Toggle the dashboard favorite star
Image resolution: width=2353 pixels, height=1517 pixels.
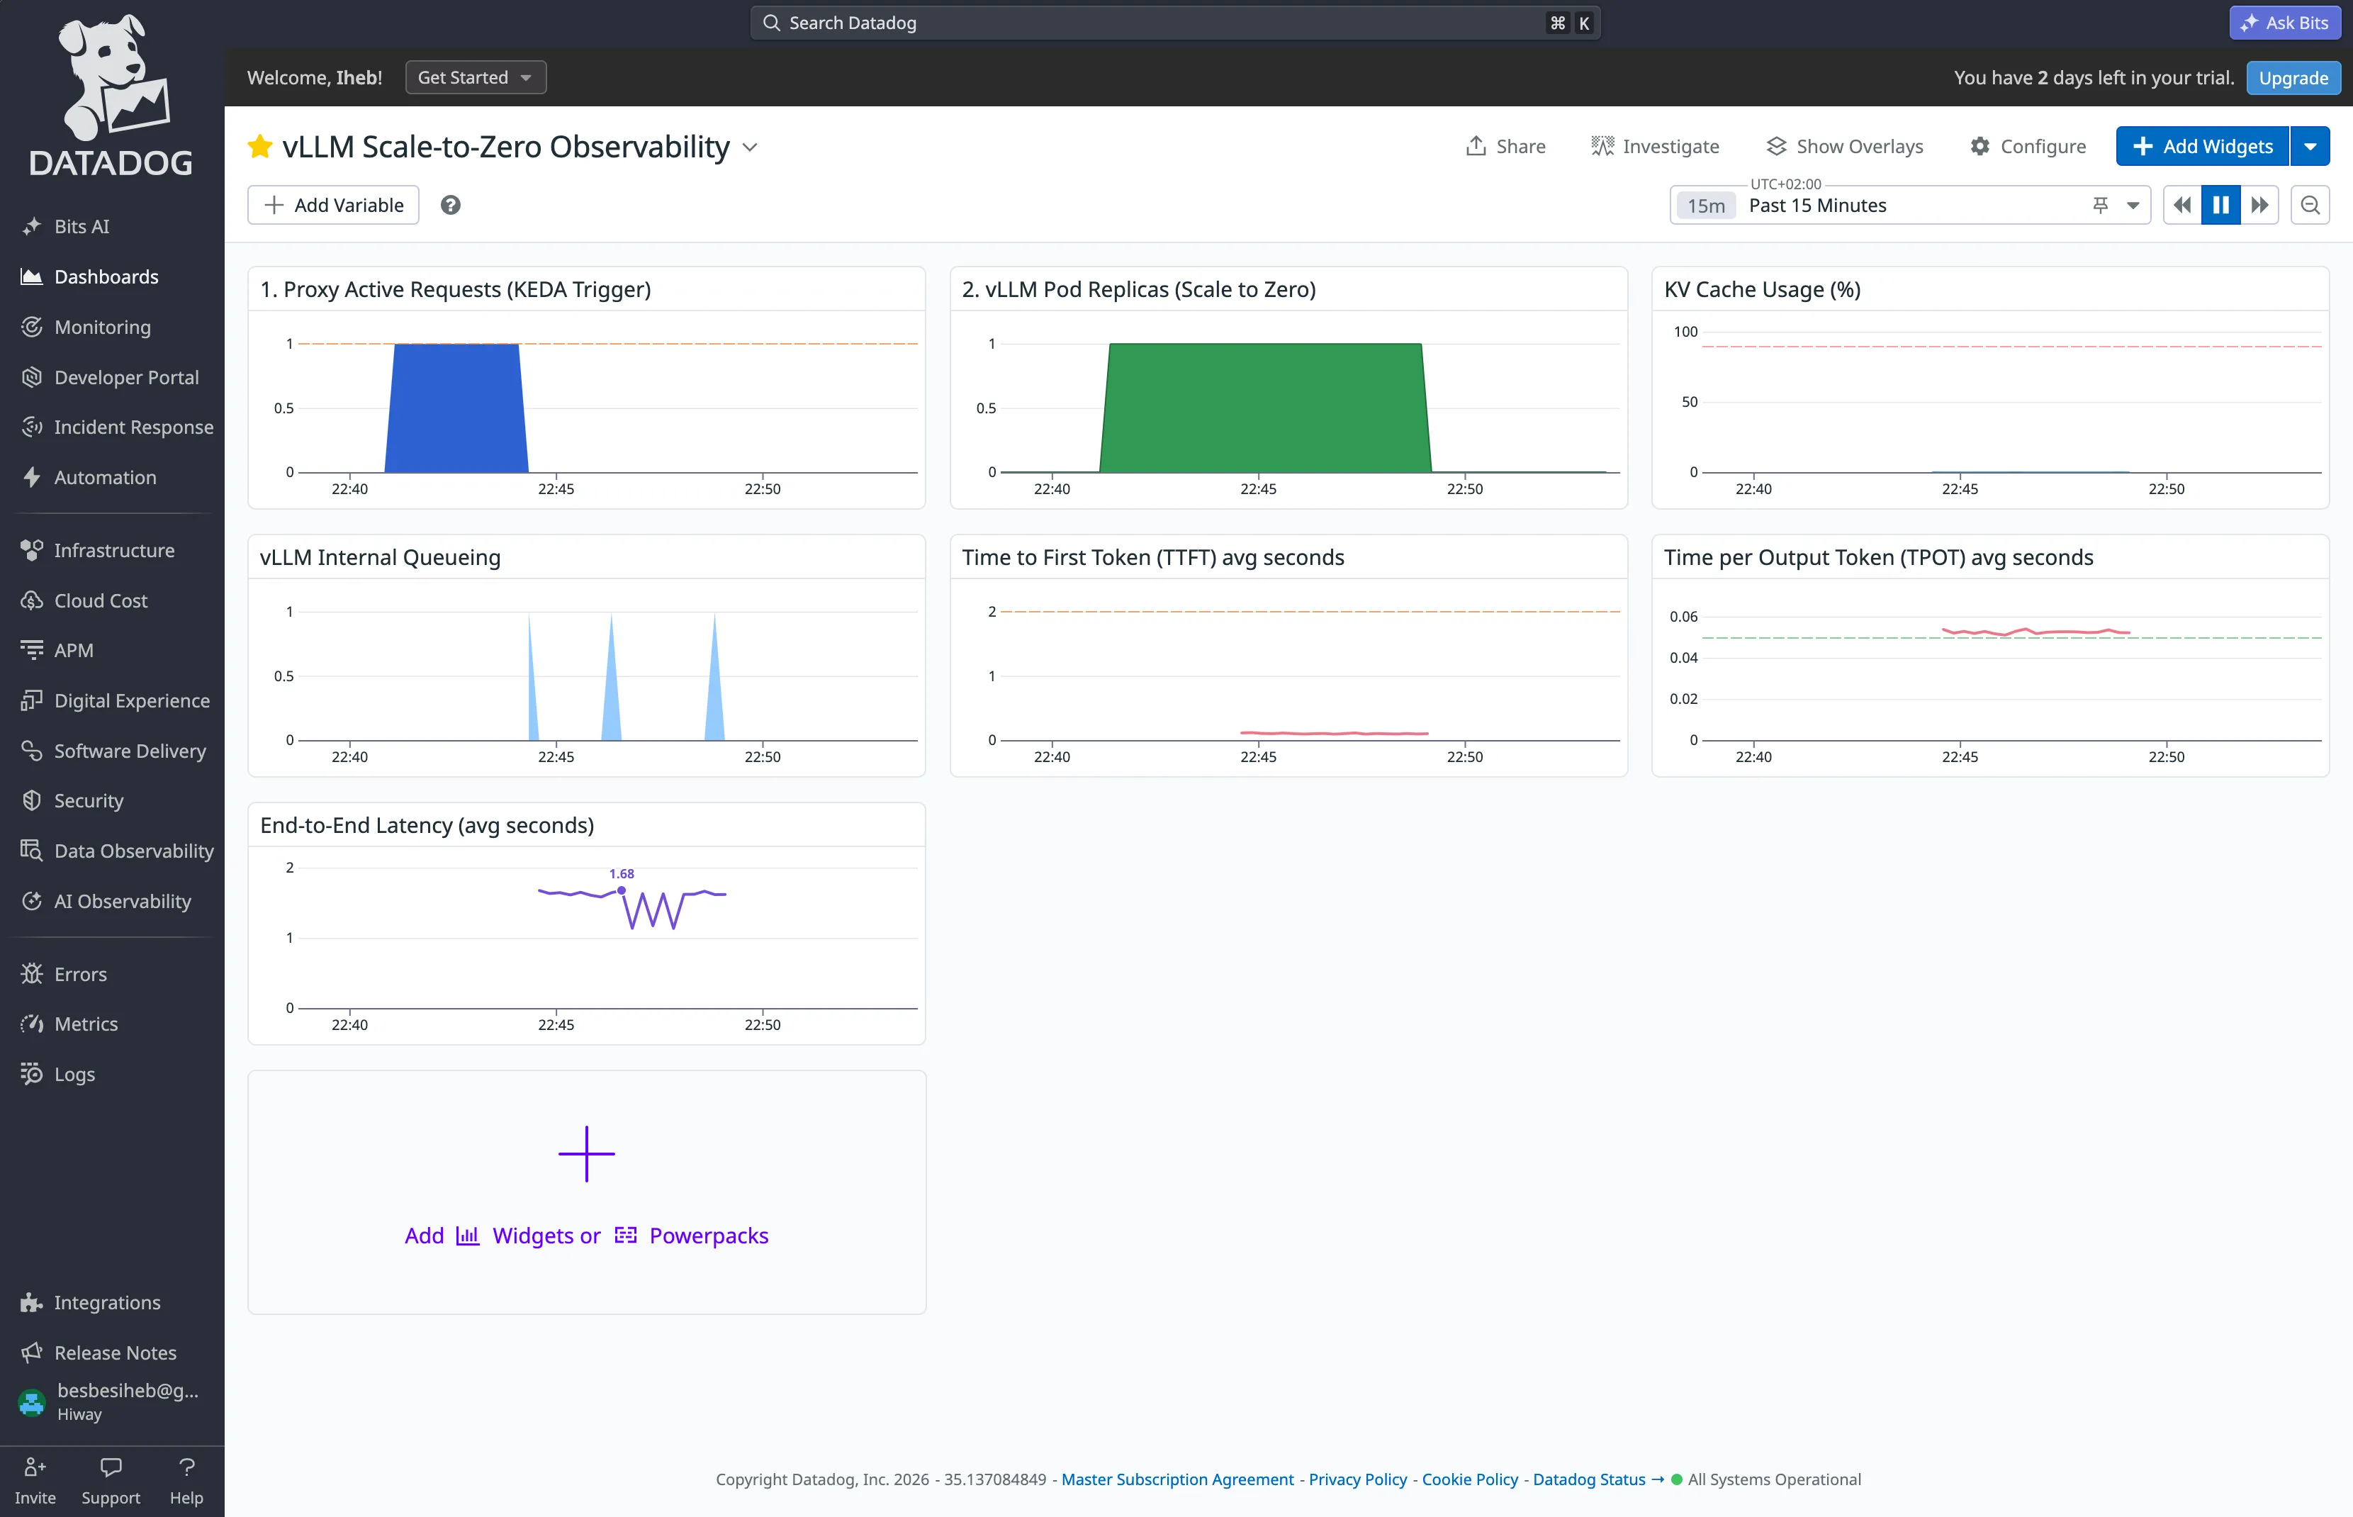tap(260, 147)
